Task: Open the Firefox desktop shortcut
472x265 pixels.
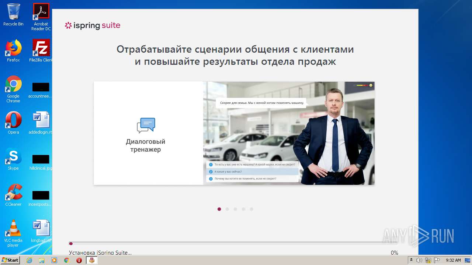Action: coord(13,51)
